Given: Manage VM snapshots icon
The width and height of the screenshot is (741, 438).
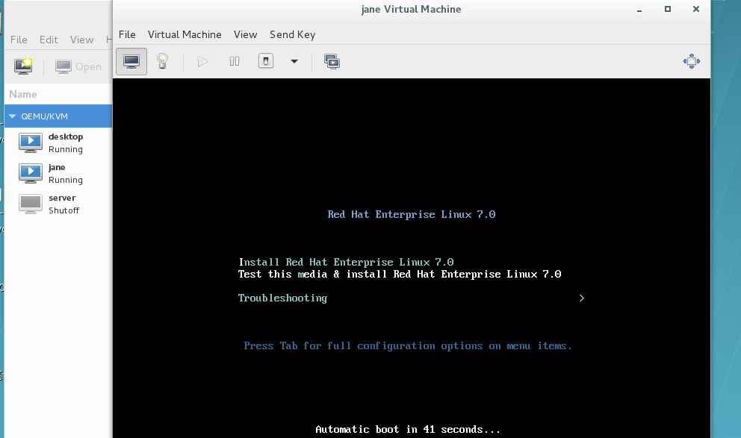Looking at the screenshot, I should click(332, 61).
